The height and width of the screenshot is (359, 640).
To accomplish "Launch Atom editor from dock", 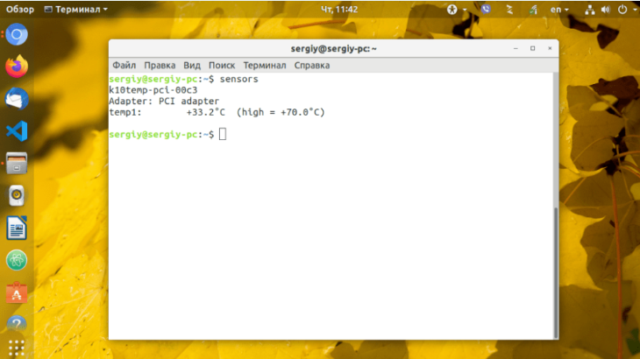I will [17, 260].
